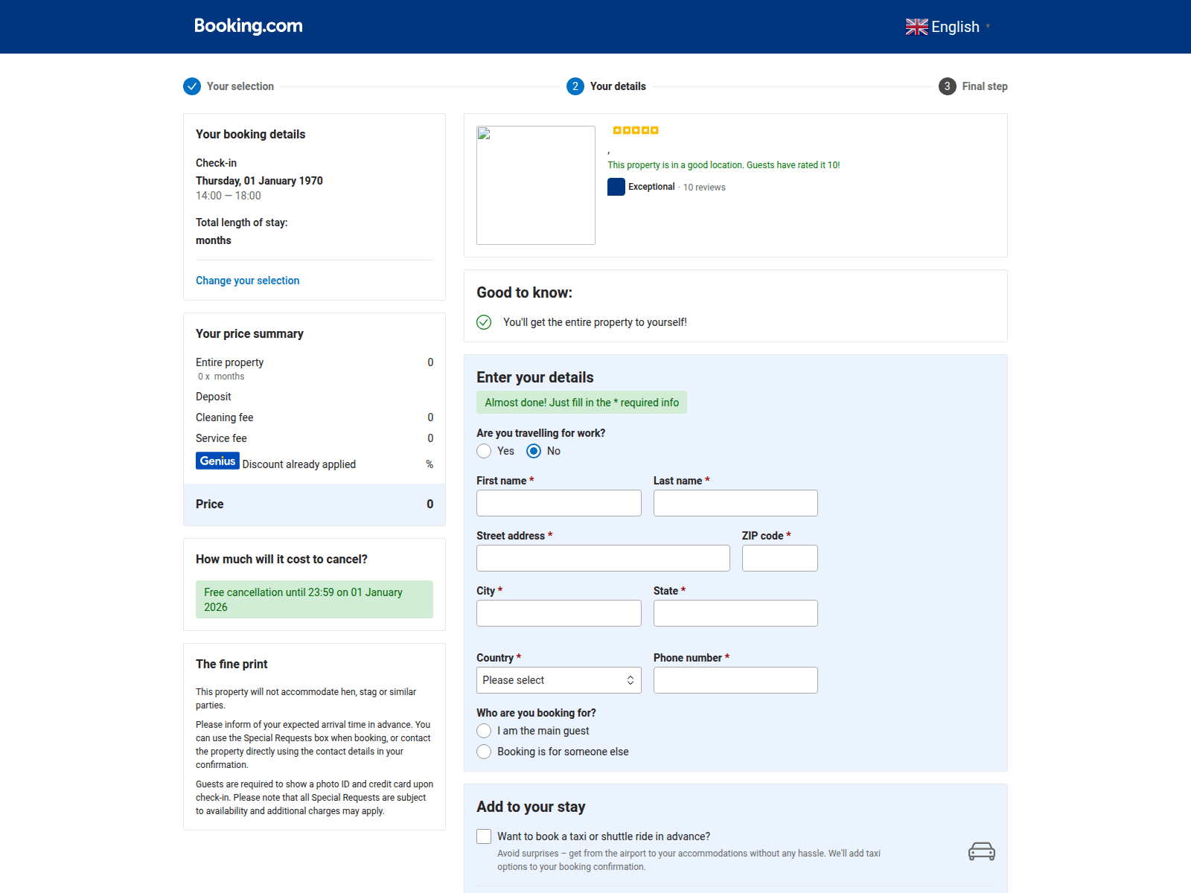Tick the taxi or shuttle ride checkbox
Screen dimensions: 1191x893
click(x=484, y=836)
